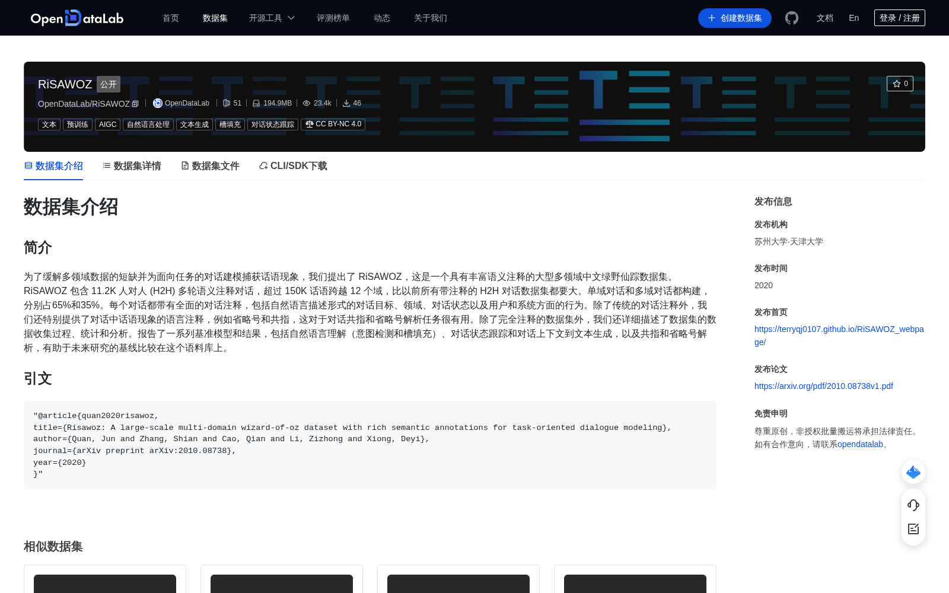Click the 文本生成 tag
The width and height of the screenshot is (949, 593).
pos(195,125)
